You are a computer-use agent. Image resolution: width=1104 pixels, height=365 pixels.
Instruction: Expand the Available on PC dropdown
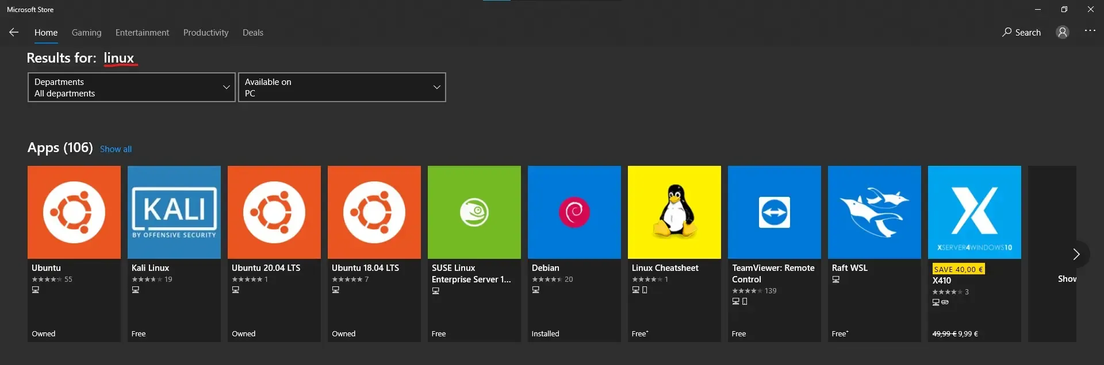coord(342,87)
